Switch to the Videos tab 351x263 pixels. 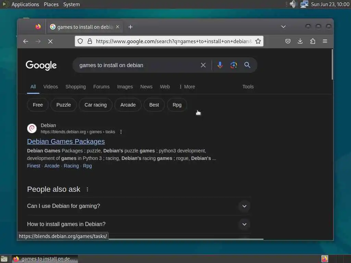(x=51, y=87)
